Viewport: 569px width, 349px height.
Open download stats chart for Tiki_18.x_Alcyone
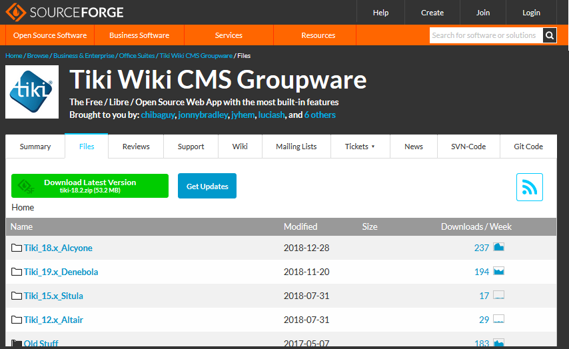click(498, 248)
